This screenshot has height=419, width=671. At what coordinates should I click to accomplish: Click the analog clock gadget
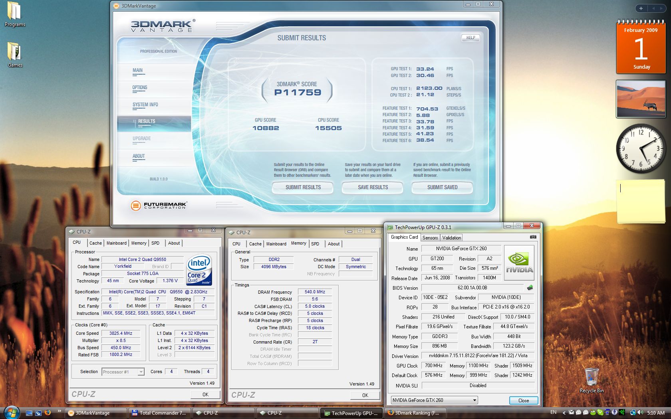[641, 148]
